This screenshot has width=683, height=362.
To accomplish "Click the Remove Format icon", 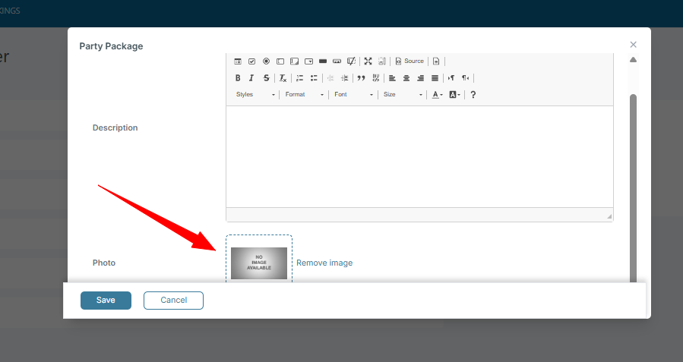I will (x=283, y=78).
